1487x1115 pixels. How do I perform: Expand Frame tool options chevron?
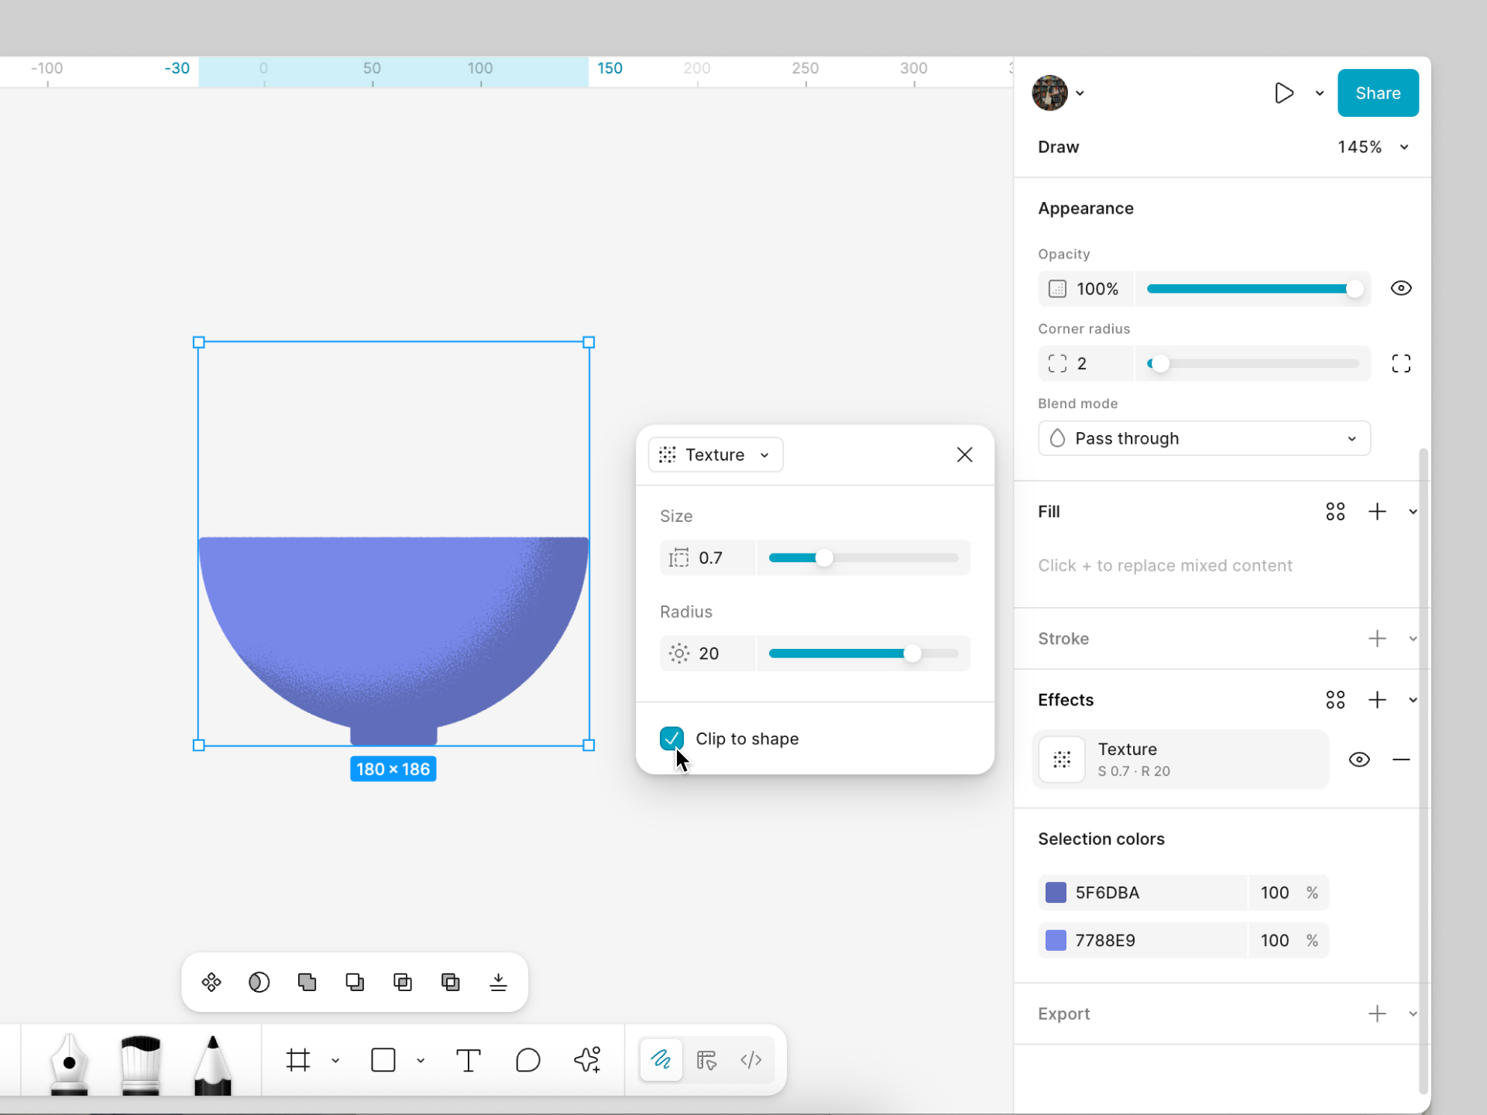coord(335,1060)
